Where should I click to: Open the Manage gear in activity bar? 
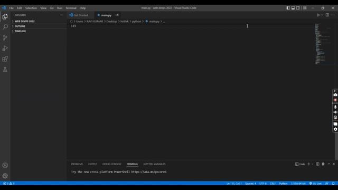5,176
